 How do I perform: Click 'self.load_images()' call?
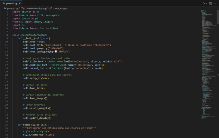click(35, 98)
